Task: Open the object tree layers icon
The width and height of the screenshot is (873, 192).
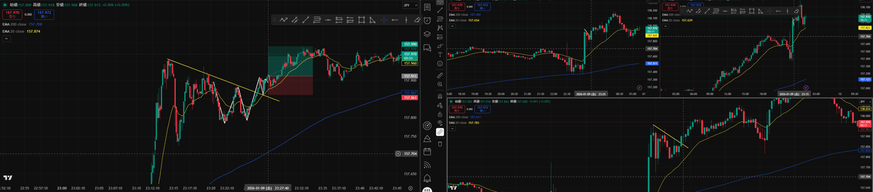Action: (427, 34)
